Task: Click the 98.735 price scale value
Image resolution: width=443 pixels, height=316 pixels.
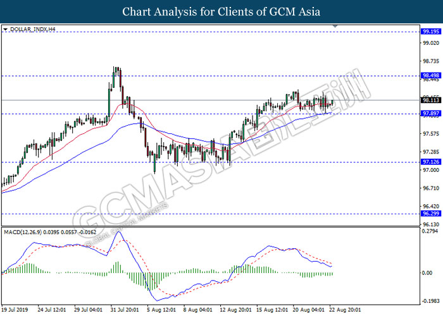Action: 431,61
